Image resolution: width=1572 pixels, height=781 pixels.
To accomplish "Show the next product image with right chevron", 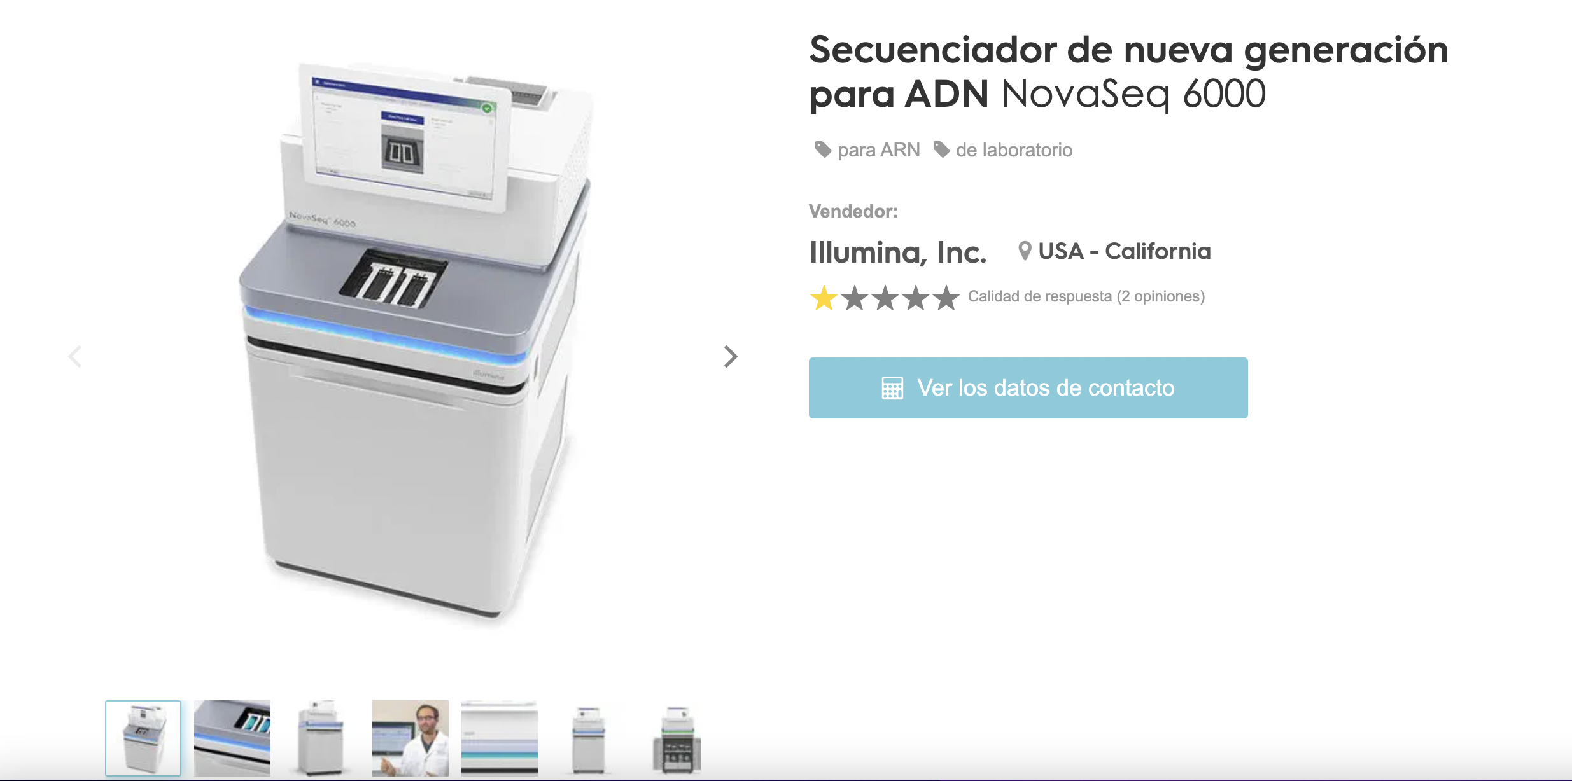I will (x=731, y=356).
